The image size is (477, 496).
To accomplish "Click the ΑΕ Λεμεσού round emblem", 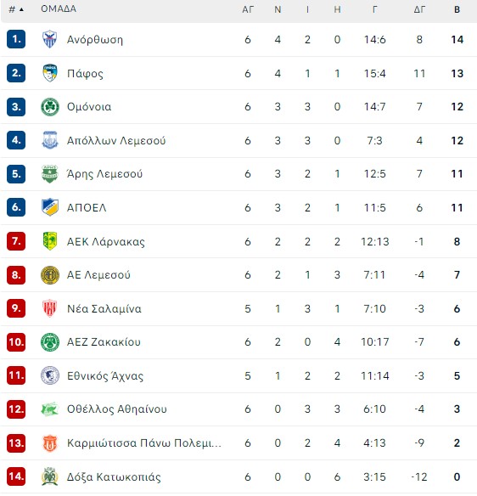I will click(49, 274).
